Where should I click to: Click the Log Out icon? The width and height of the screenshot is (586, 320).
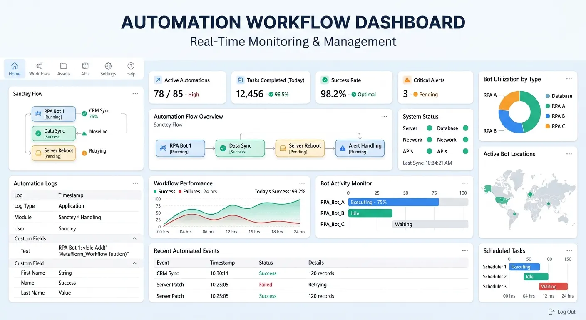(552, 312)
